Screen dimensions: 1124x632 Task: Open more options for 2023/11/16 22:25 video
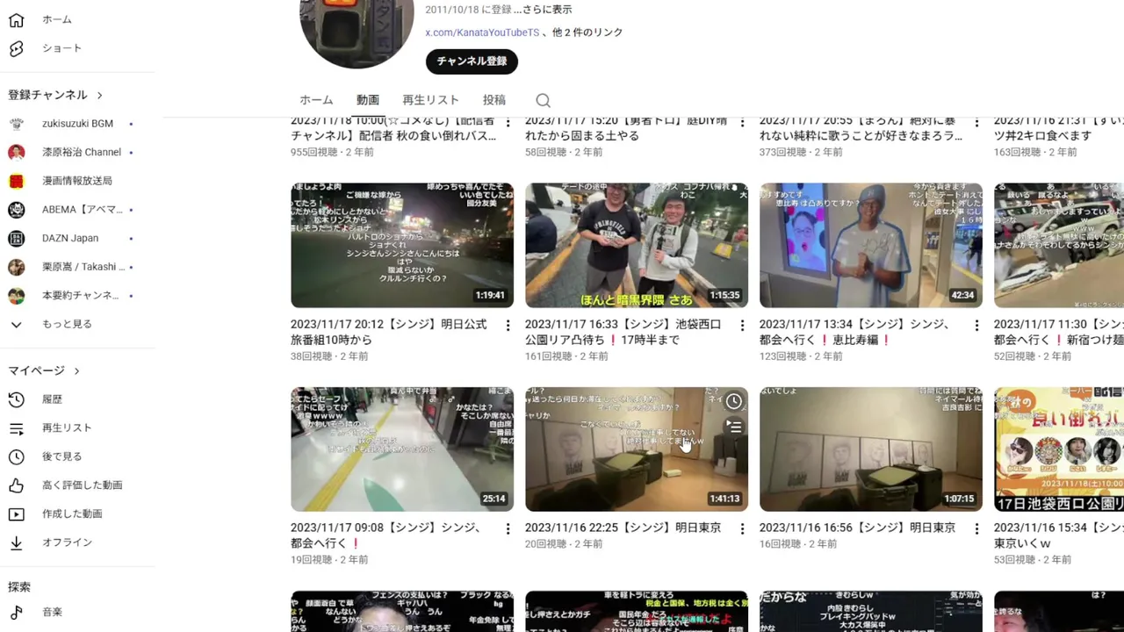[742, 529]
